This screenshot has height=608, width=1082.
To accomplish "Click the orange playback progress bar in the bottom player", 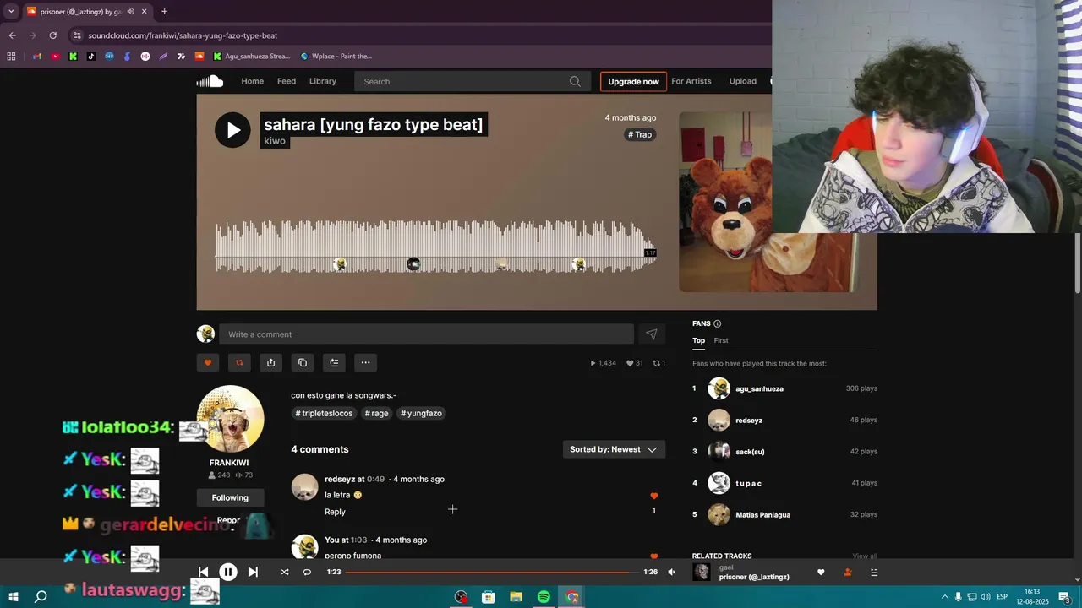I will coord(492,572).
